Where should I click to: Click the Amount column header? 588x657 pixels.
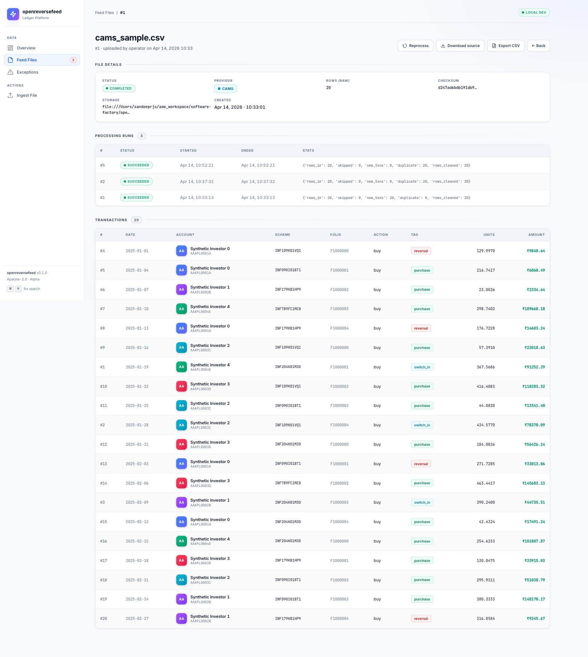(x=536, y=235)
